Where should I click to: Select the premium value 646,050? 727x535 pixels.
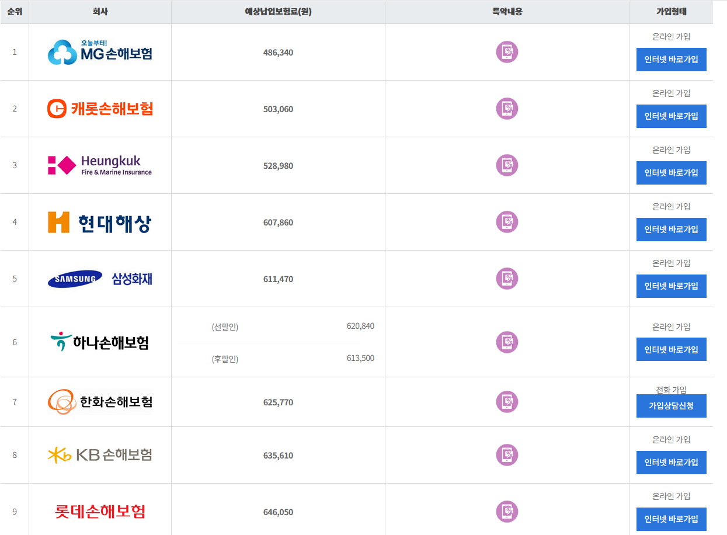tap(278, 512)
